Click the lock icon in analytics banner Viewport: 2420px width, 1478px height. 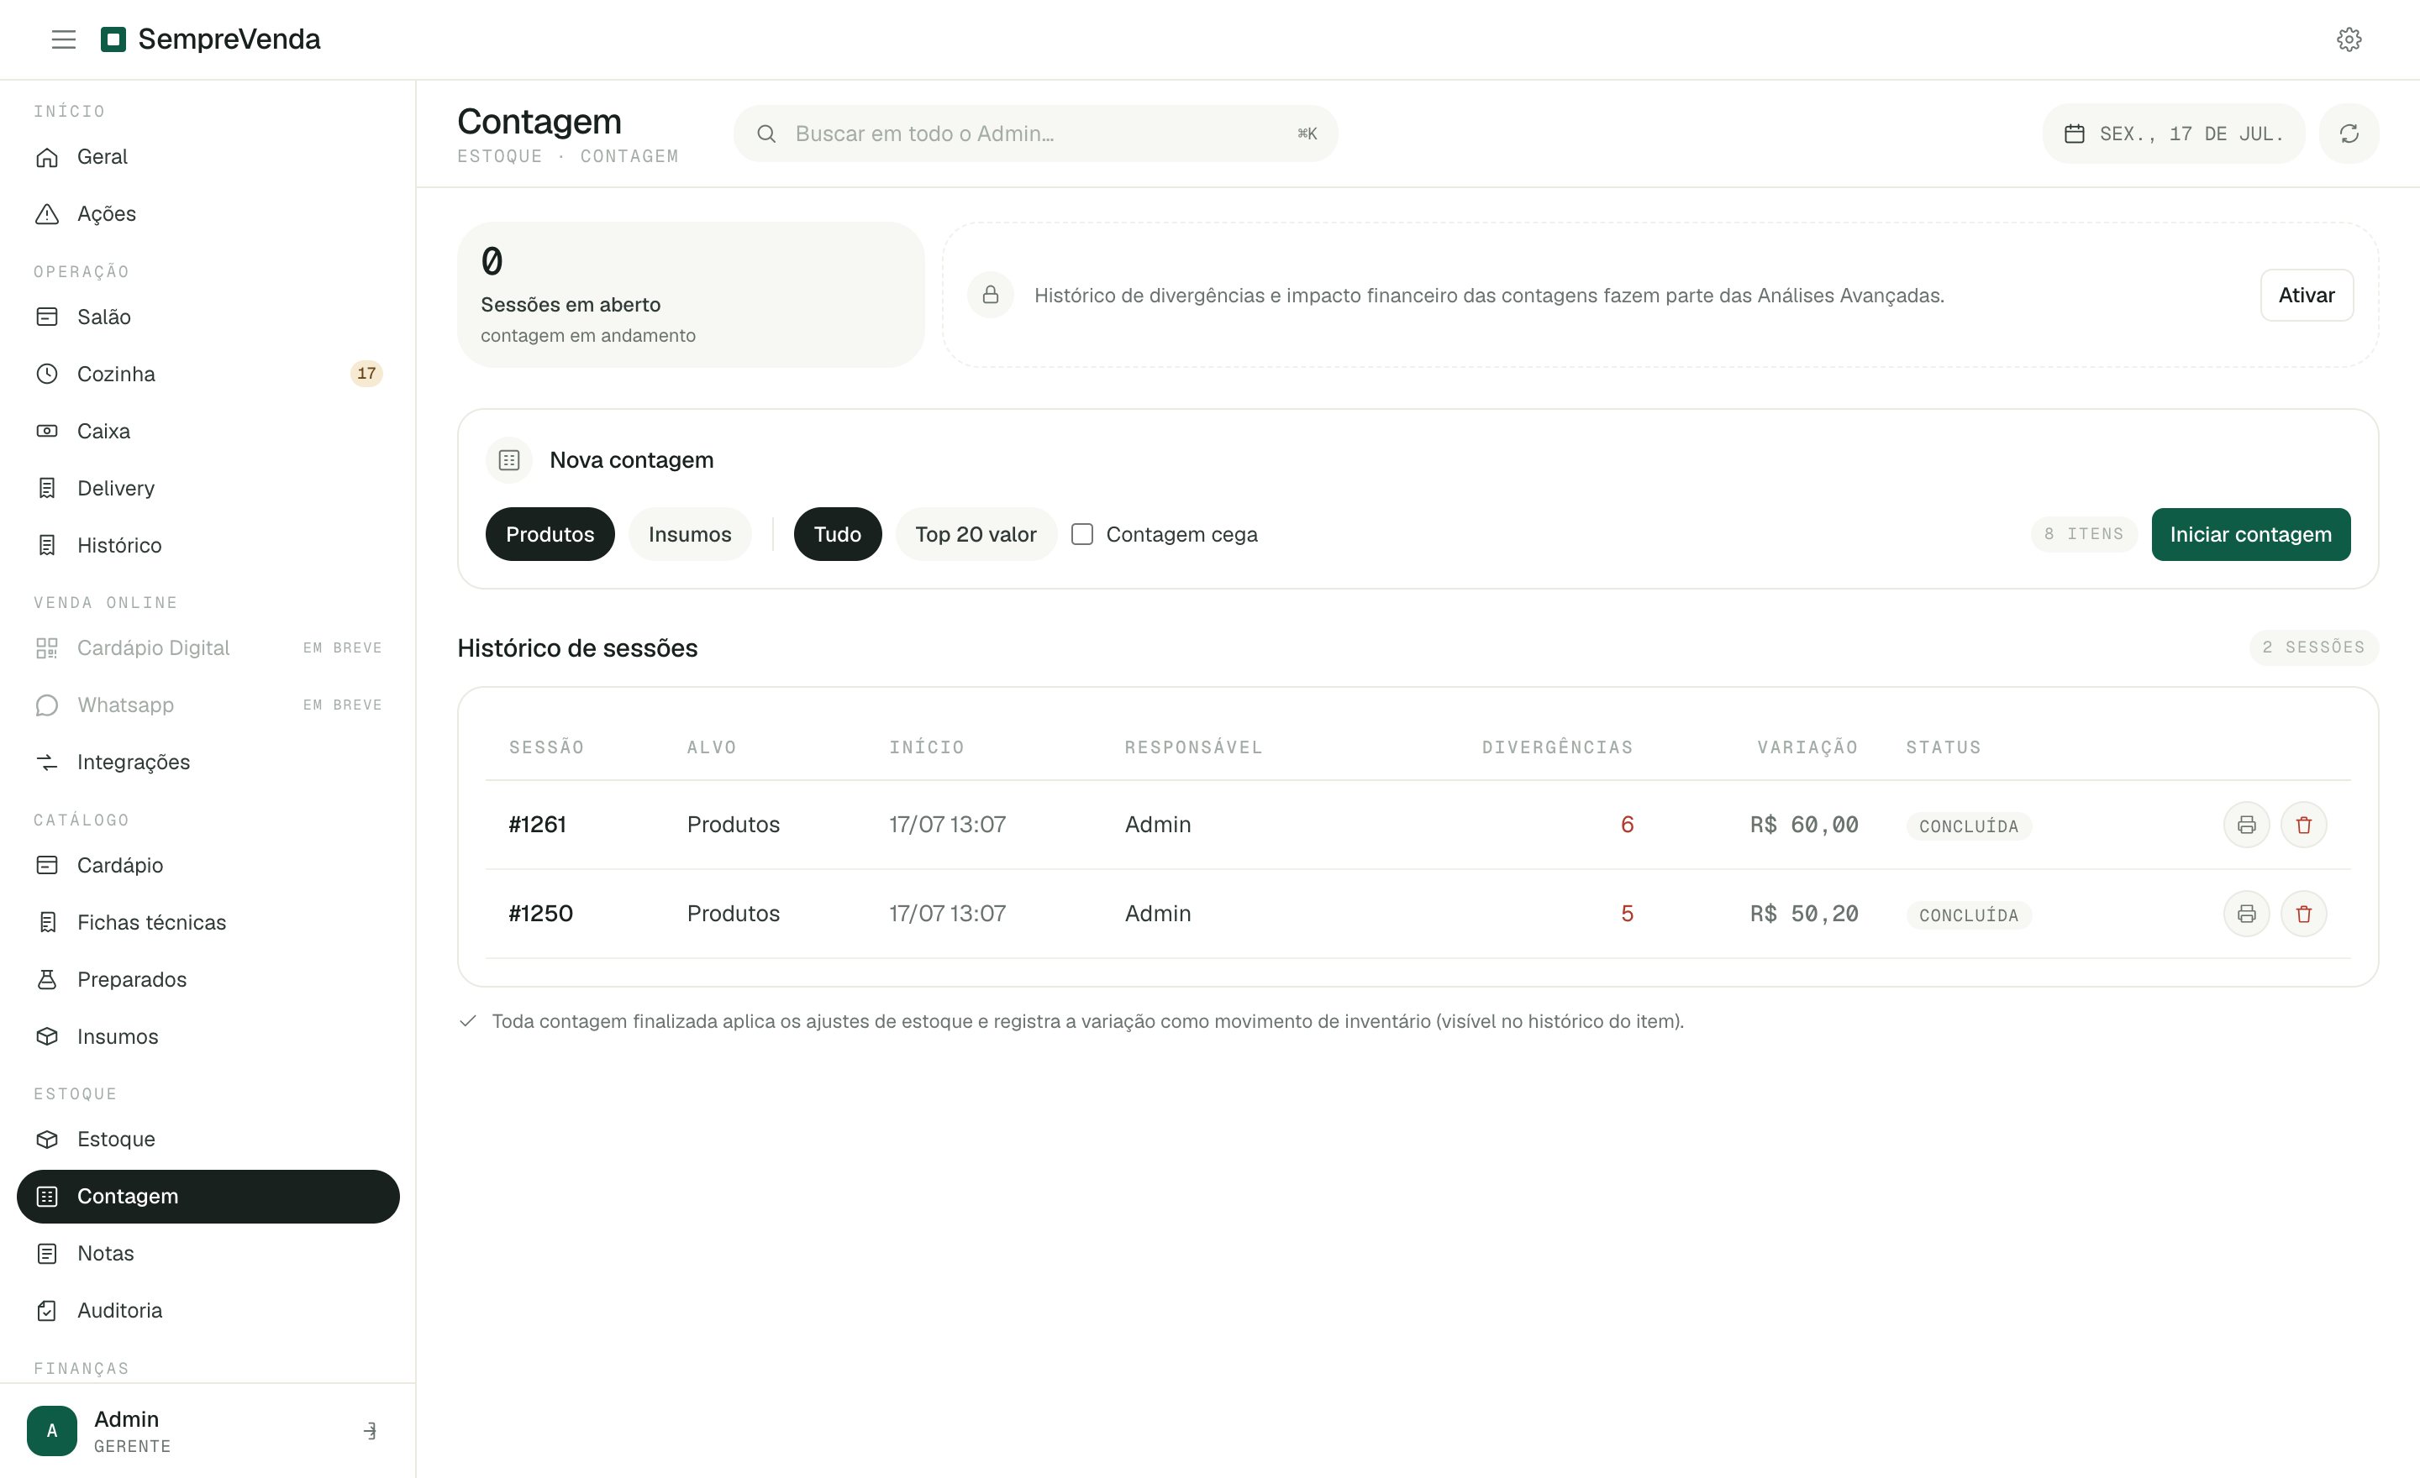point(990,295)
